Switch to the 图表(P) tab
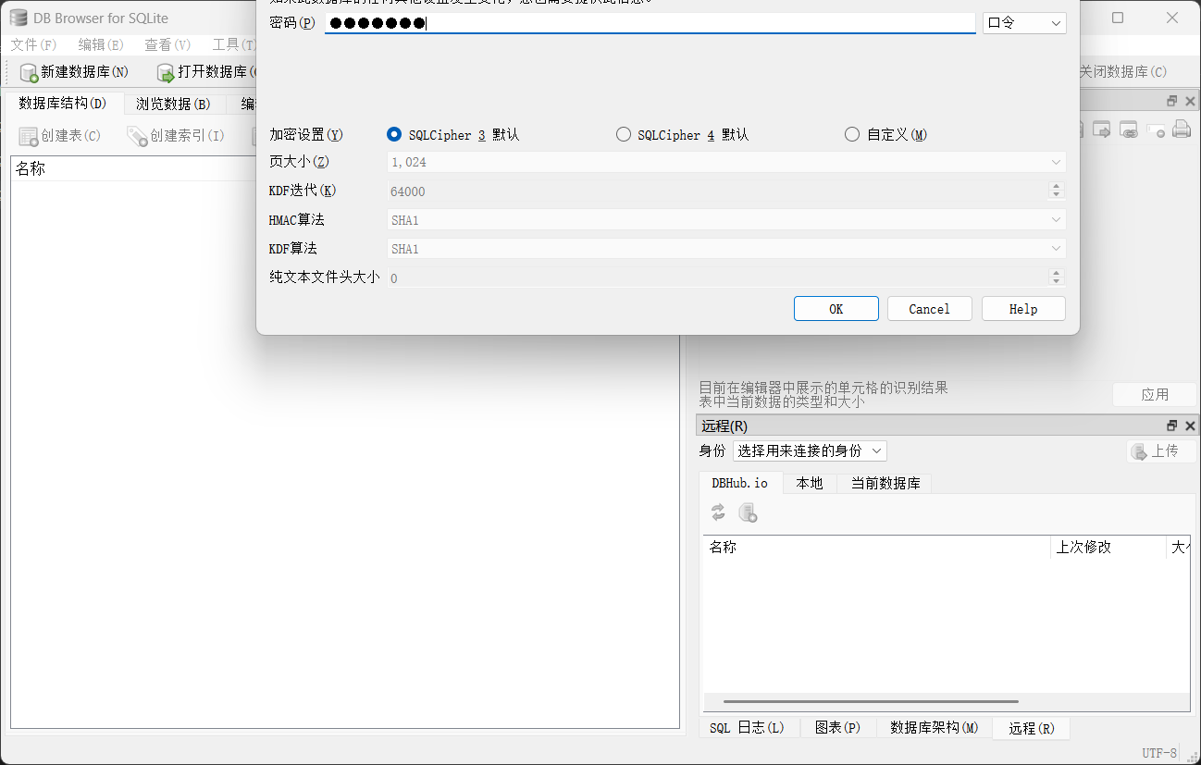 [x=837, y=728]
